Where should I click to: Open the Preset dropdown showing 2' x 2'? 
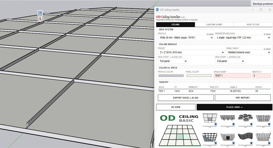coord(191,52)
